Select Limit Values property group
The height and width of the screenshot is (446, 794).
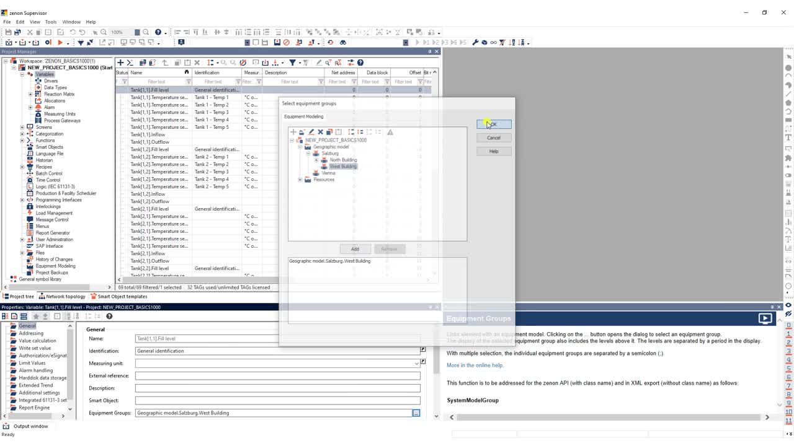tap(32, 363)
